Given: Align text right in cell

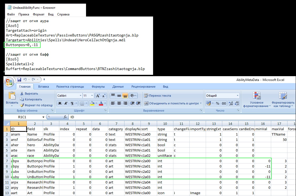Looking at the screenshot, I should coord(125,103).
